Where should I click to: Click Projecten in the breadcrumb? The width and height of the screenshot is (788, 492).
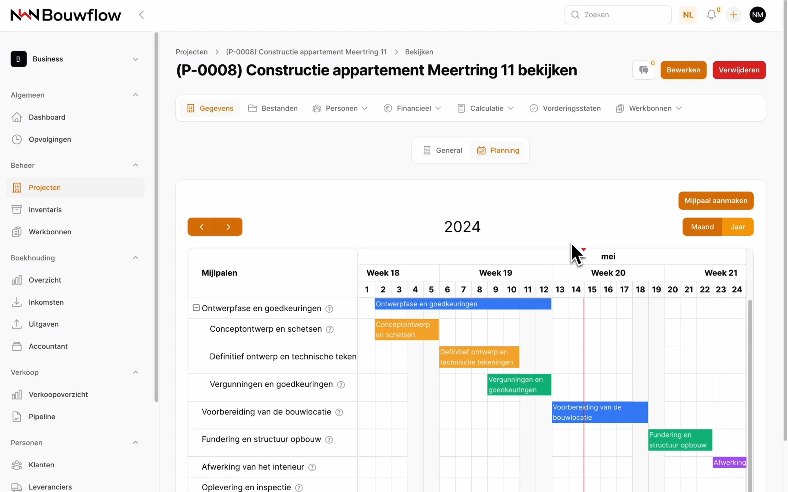pos(192,52)
